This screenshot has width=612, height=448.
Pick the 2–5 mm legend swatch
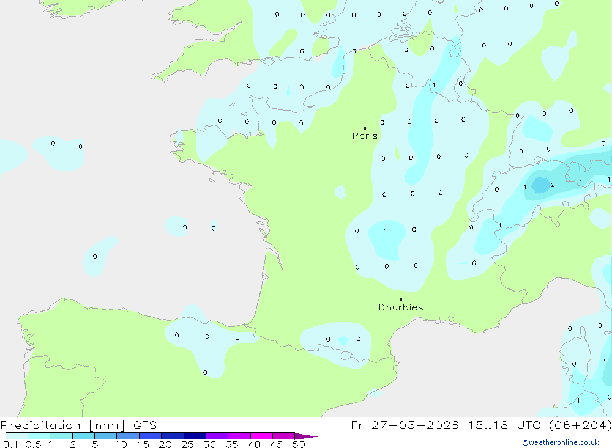[83, 436]
